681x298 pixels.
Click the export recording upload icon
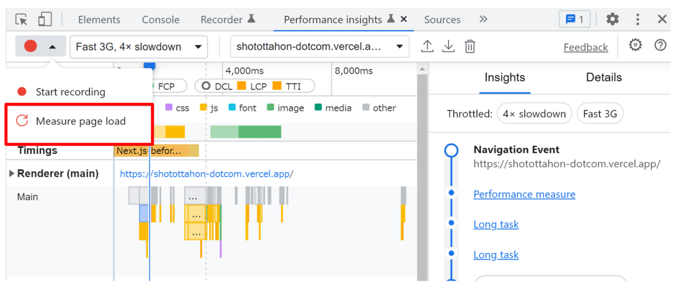point(427,47)
